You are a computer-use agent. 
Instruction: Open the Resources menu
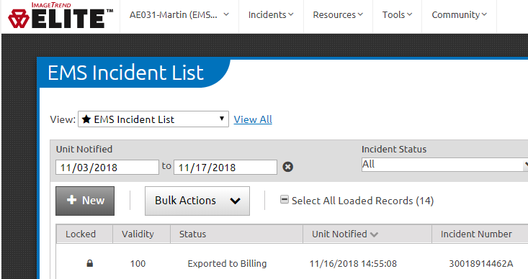[x=338, y=15]
